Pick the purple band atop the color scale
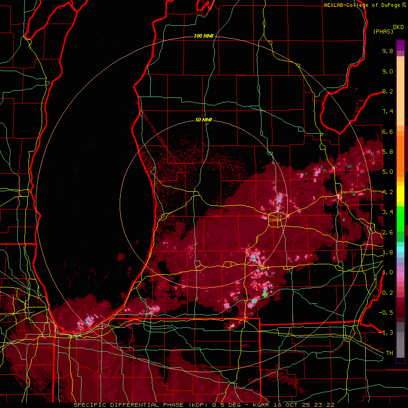 (x=400, y=45)
